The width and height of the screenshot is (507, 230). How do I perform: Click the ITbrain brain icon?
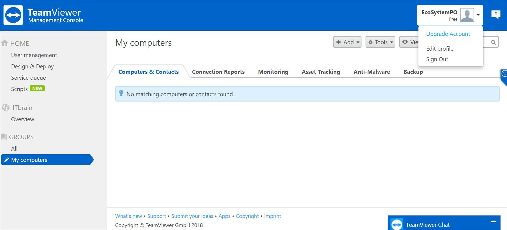[6, 107]
